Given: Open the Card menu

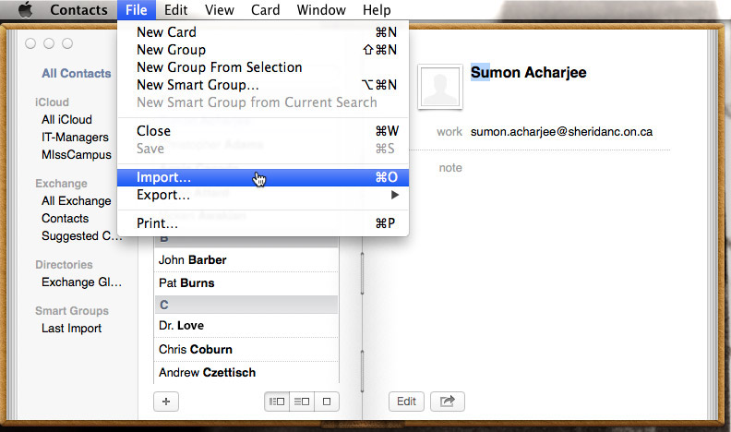Looking at the screenshot, I should 265,10.
